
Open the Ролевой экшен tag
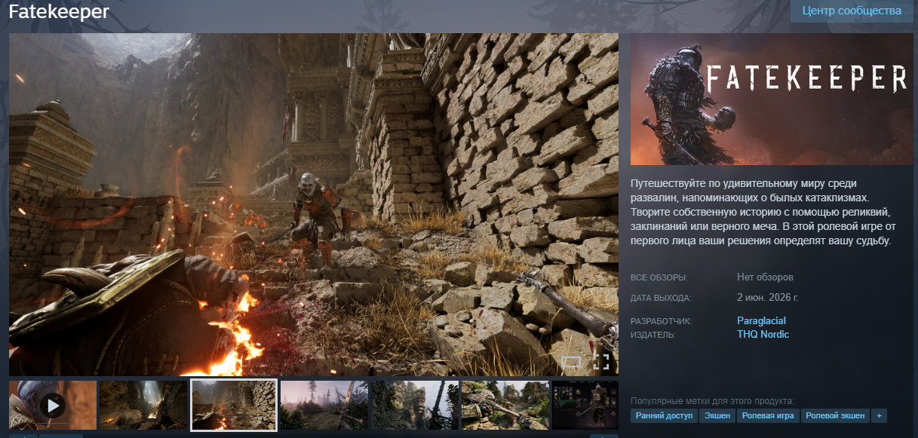coord(835,415)
